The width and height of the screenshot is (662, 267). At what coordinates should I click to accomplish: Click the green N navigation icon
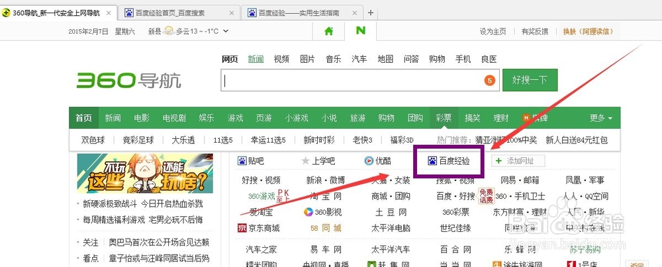tap(361, 31)
